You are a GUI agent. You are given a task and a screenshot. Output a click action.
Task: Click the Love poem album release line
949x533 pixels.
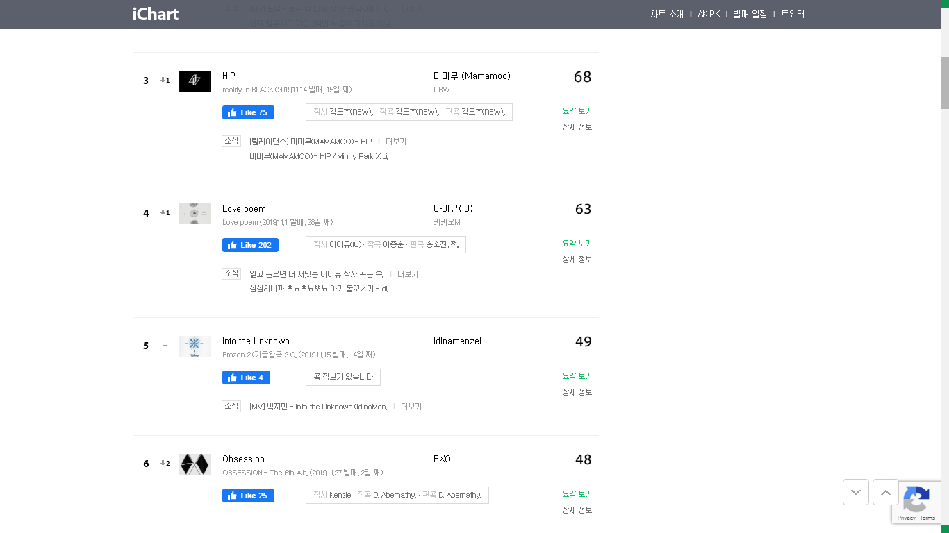(x=277, y=222)
